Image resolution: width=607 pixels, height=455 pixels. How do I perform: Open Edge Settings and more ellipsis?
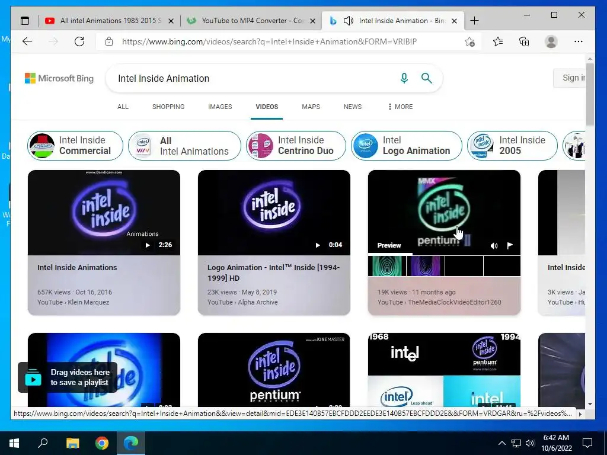pyautogui.click(x=579, y=41)
